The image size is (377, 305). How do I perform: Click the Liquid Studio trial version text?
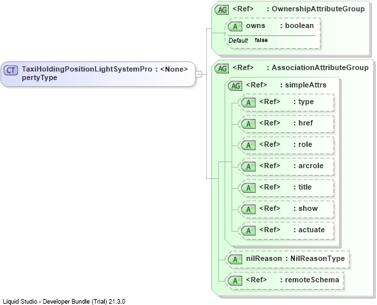64,302
